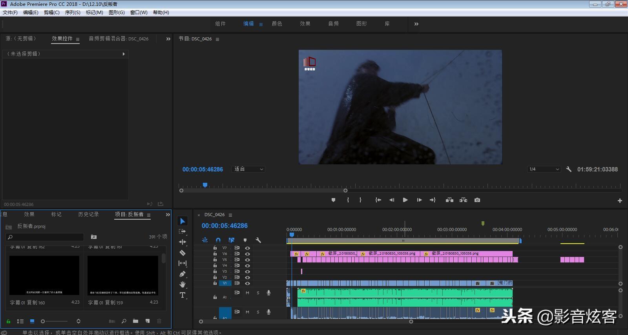This screenshot has width=628, height=335.
Task: Hide track V1 output eye
Action: 247,283
